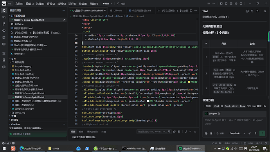Toggle the right sidebar layout icon
Image resolution: width=270 pixels, height=152 pixels.
click(x=231, y=4)
